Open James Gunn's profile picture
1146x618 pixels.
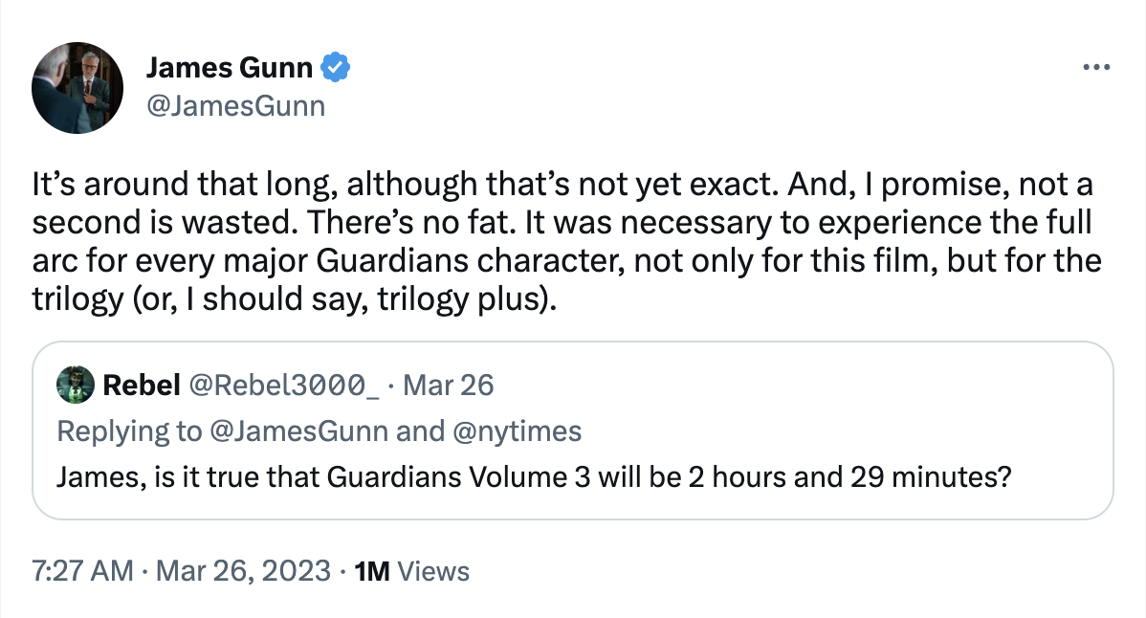[77, 87]
